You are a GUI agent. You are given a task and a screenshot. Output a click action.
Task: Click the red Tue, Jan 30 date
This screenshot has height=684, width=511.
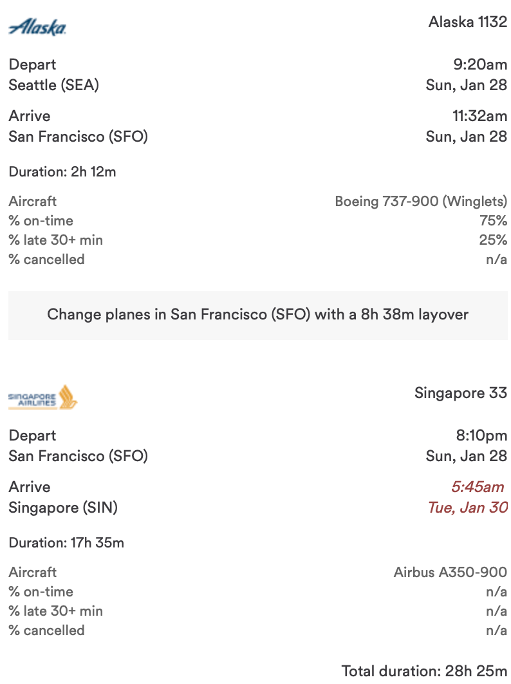pyautogui.click(x=467, y=508)
